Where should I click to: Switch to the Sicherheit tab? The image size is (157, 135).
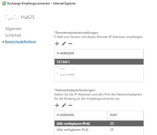[13, 35]
